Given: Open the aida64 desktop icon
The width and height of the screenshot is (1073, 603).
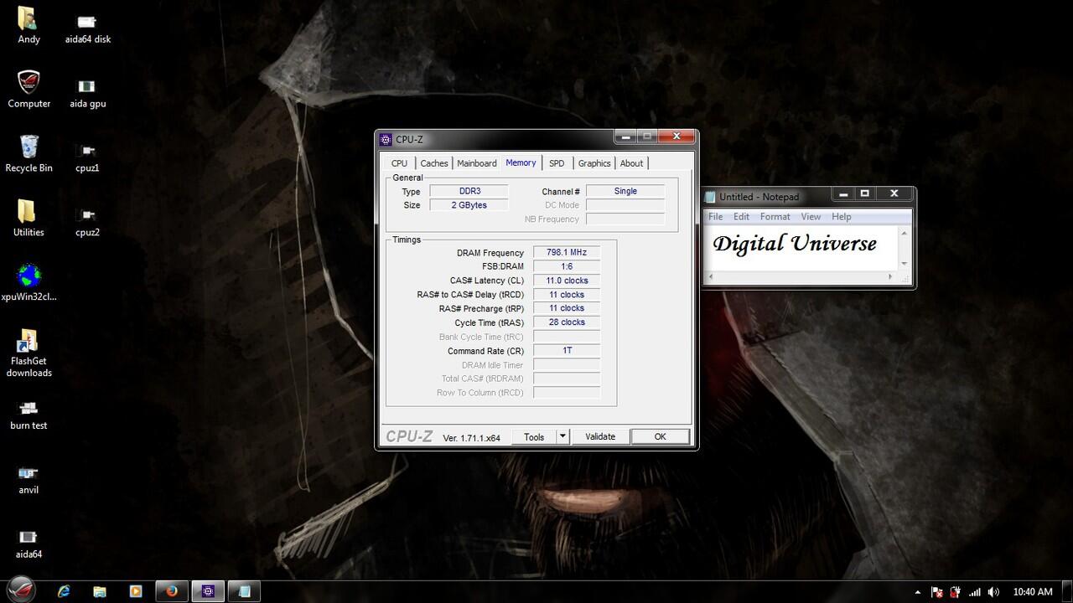Looking at the screenshot, I should pyautogui.click(x=29, y=544).
